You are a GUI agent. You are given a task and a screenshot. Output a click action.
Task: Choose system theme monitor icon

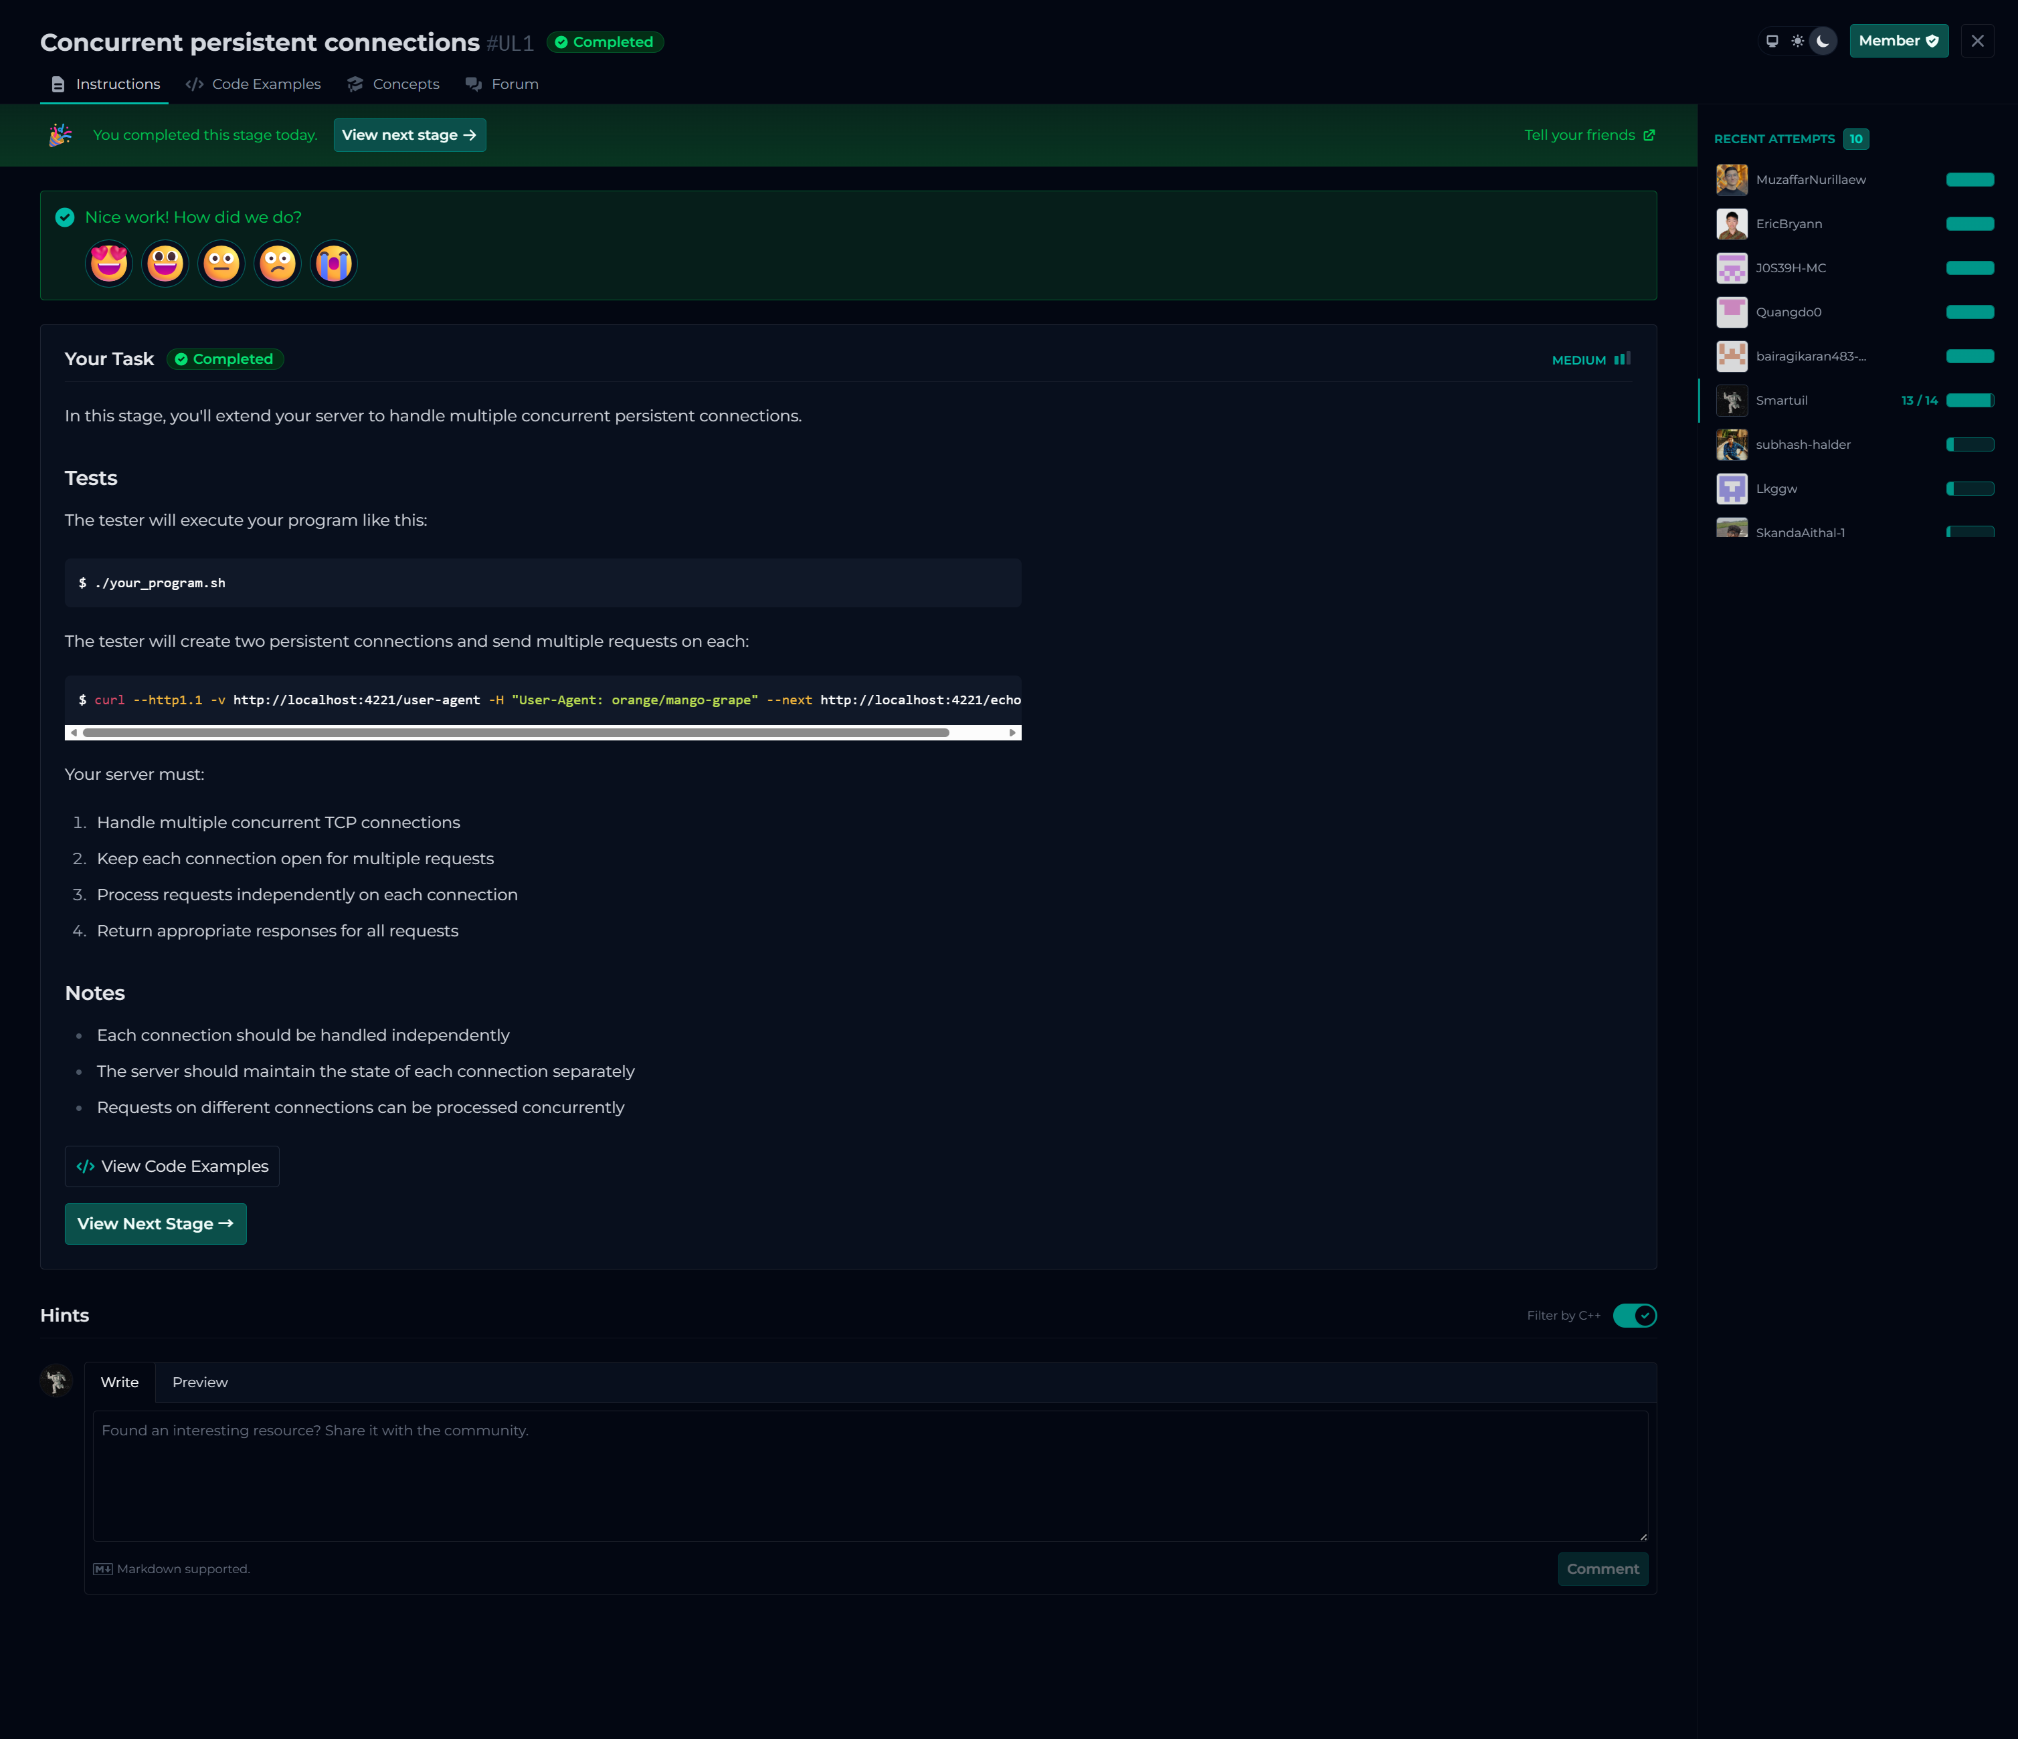(x=1772, y=41)
